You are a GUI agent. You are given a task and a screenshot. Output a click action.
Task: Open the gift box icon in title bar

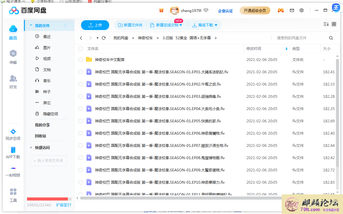point(161,10)
